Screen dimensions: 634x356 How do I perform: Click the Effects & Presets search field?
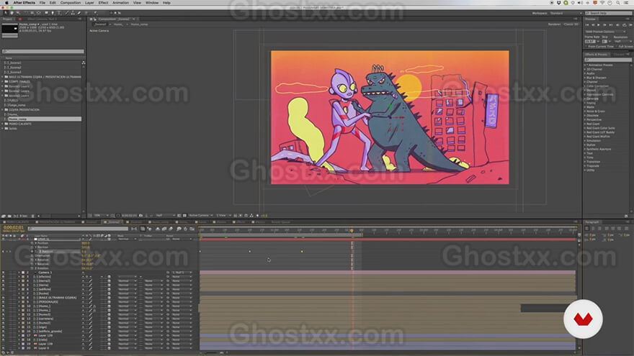pos(608,60)
